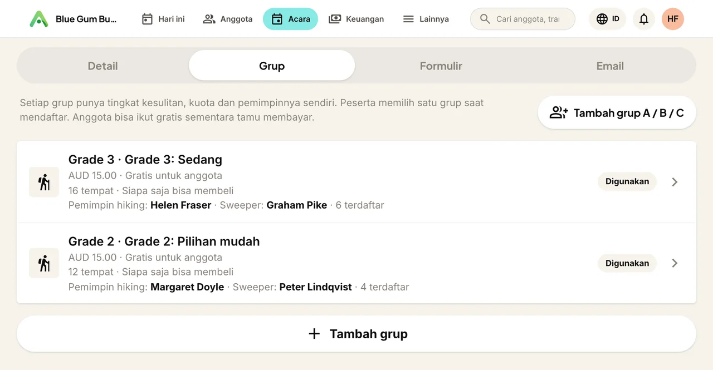Screen dimensions: 713x370
Task: Click the search magnifier icon
Action: 485,19
